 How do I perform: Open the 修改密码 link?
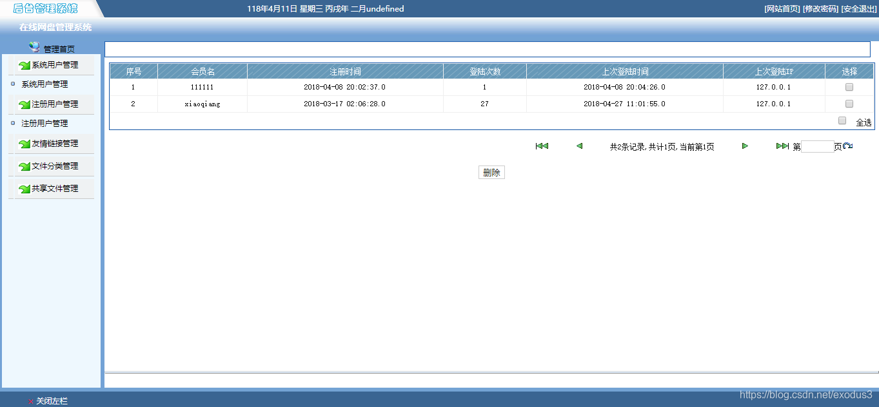pos(820,8)
